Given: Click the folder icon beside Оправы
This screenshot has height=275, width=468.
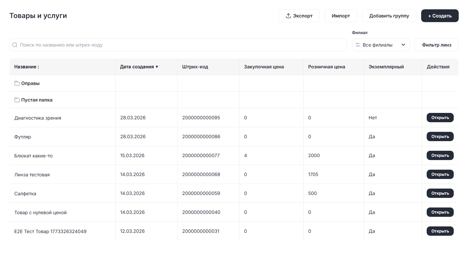Looking at the screenshot, I should 17,83.
